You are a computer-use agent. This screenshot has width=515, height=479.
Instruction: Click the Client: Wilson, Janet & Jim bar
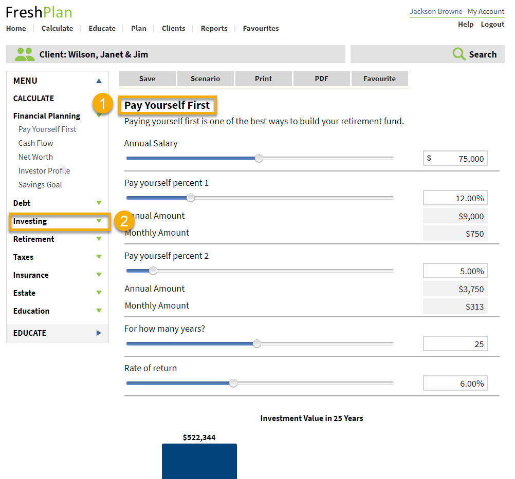coord(176,54)
